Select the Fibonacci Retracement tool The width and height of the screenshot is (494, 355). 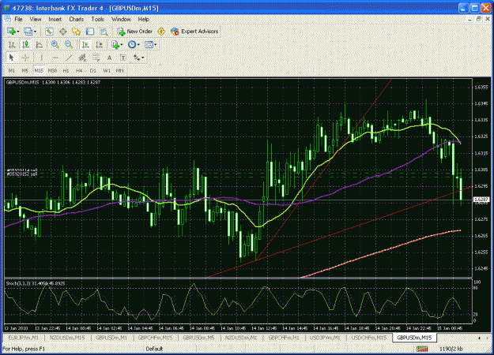pos(96,58)
